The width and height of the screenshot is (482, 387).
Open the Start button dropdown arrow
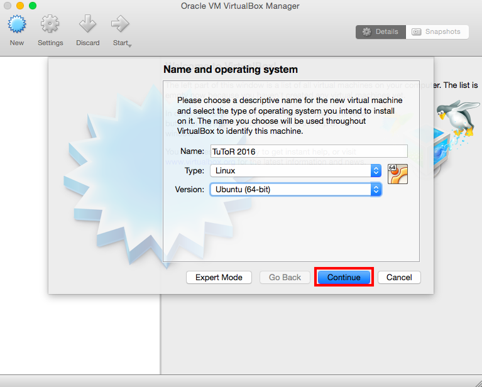[x=130, y=45]
